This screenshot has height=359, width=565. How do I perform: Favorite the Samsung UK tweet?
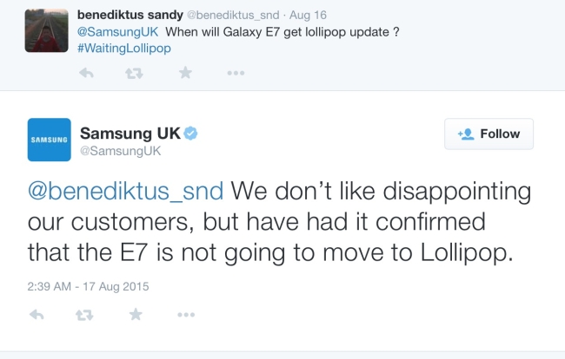tap(136, 314)
